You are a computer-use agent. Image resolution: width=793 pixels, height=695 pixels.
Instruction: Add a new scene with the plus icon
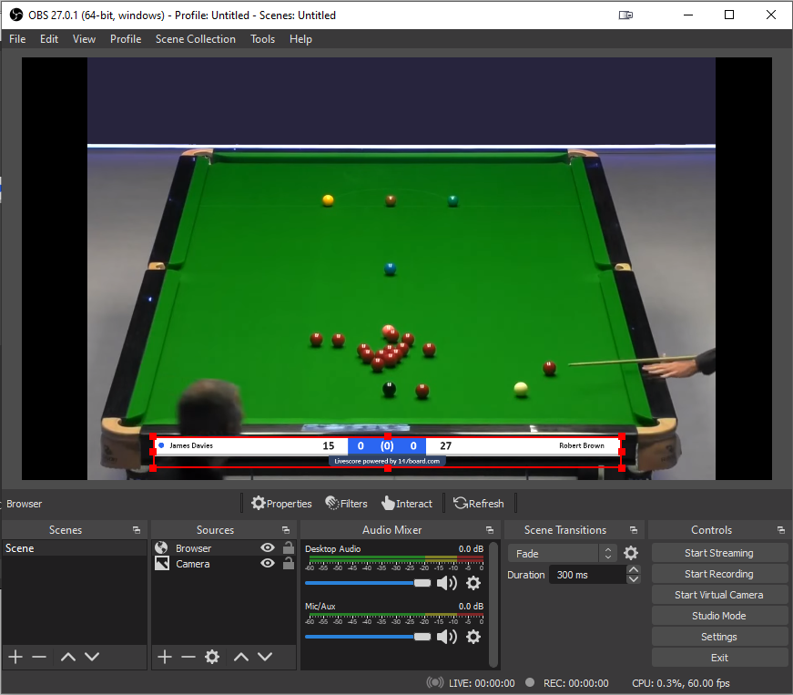coord(15,656)
